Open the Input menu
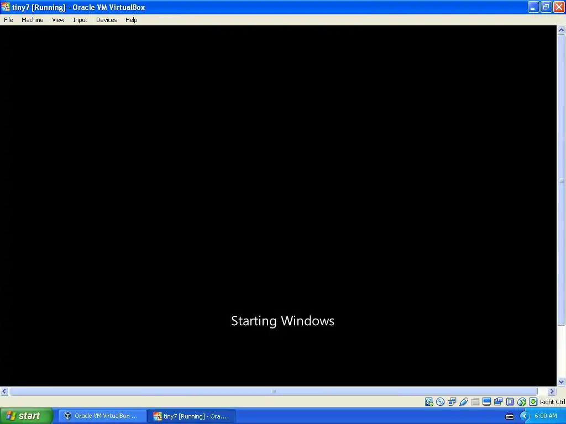The image size is (566, 424). point(80,20)
